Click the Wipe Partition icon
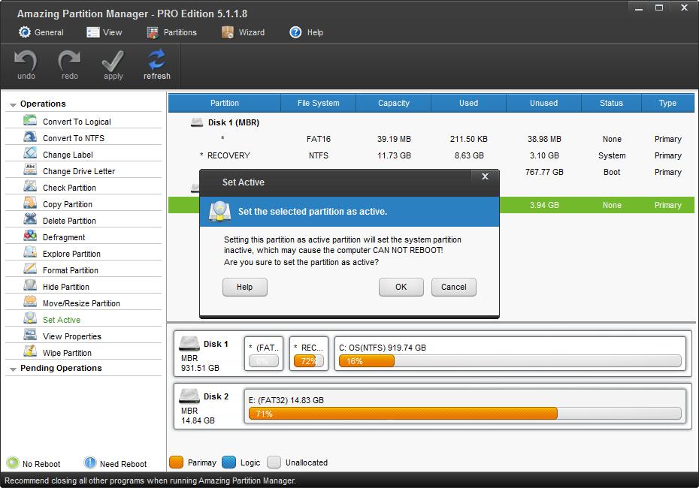Viewport: 699px width, 488px height. [x=30, y=351]
